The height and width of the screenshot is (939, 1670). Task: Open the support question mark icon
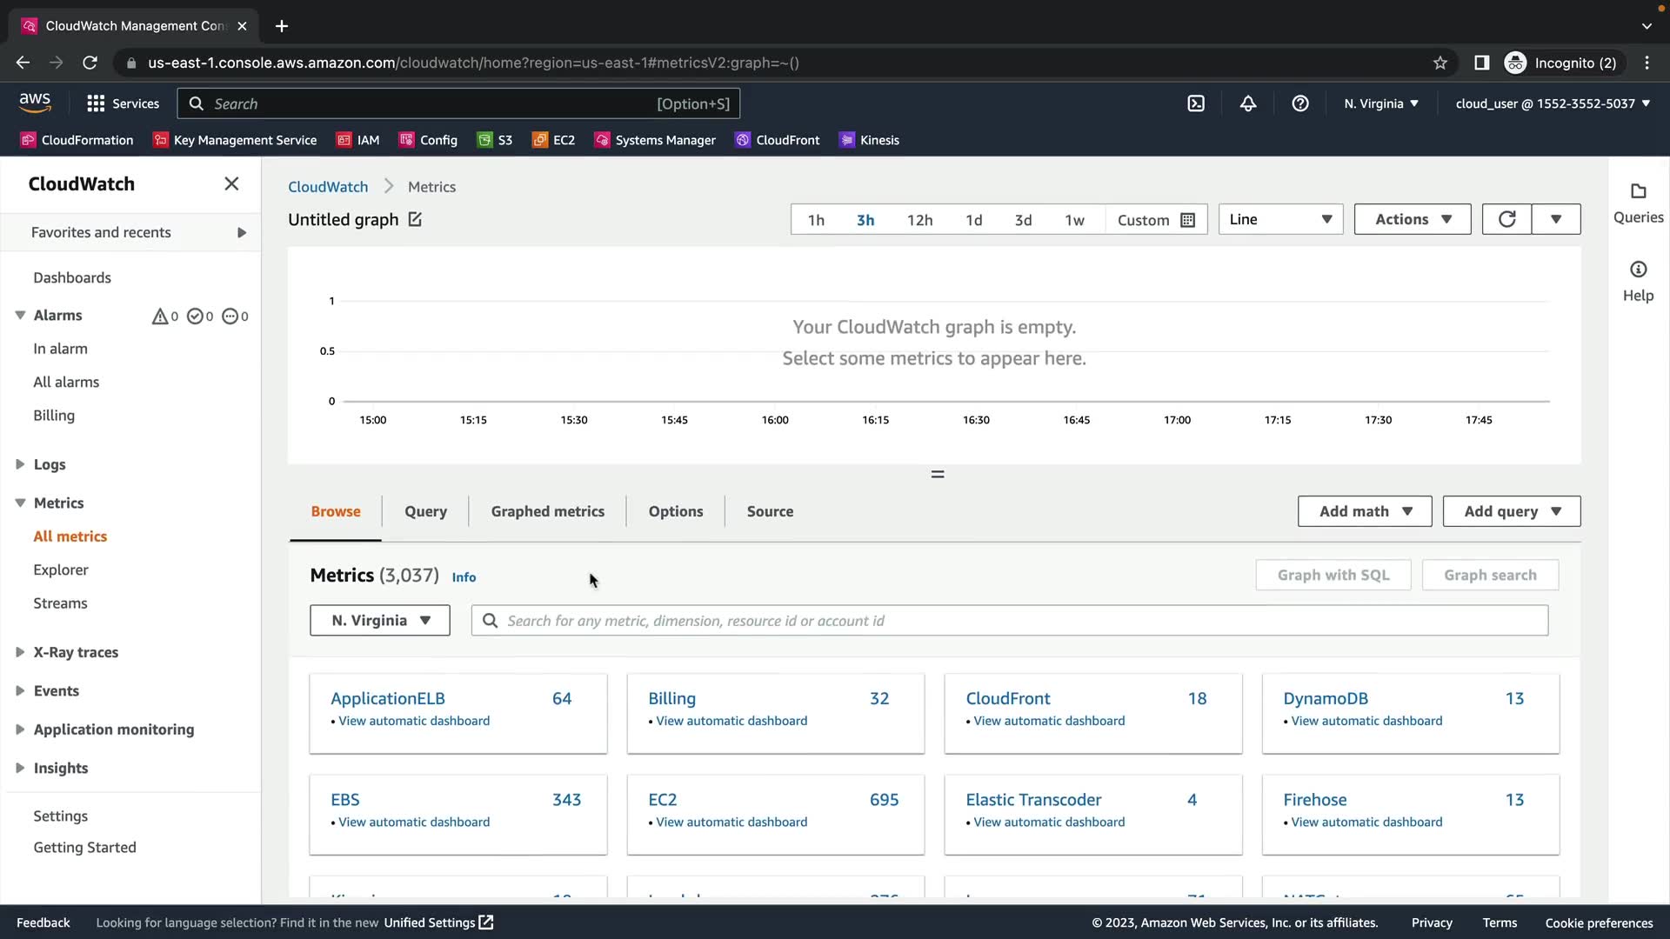tap(1300, 103)
